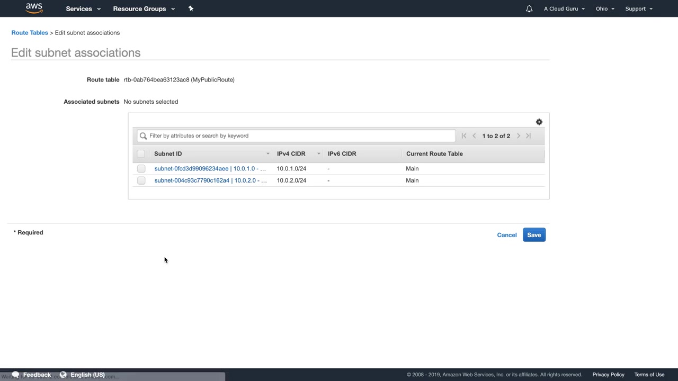Check the 10.0.1.0/24 subnet row

click(x=141, y=169)
